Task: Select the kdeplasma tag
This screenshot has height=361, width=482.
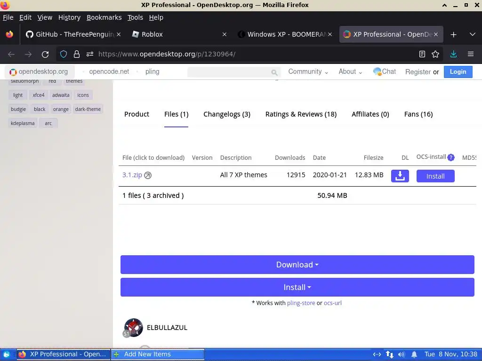Action: coord(23,124)
